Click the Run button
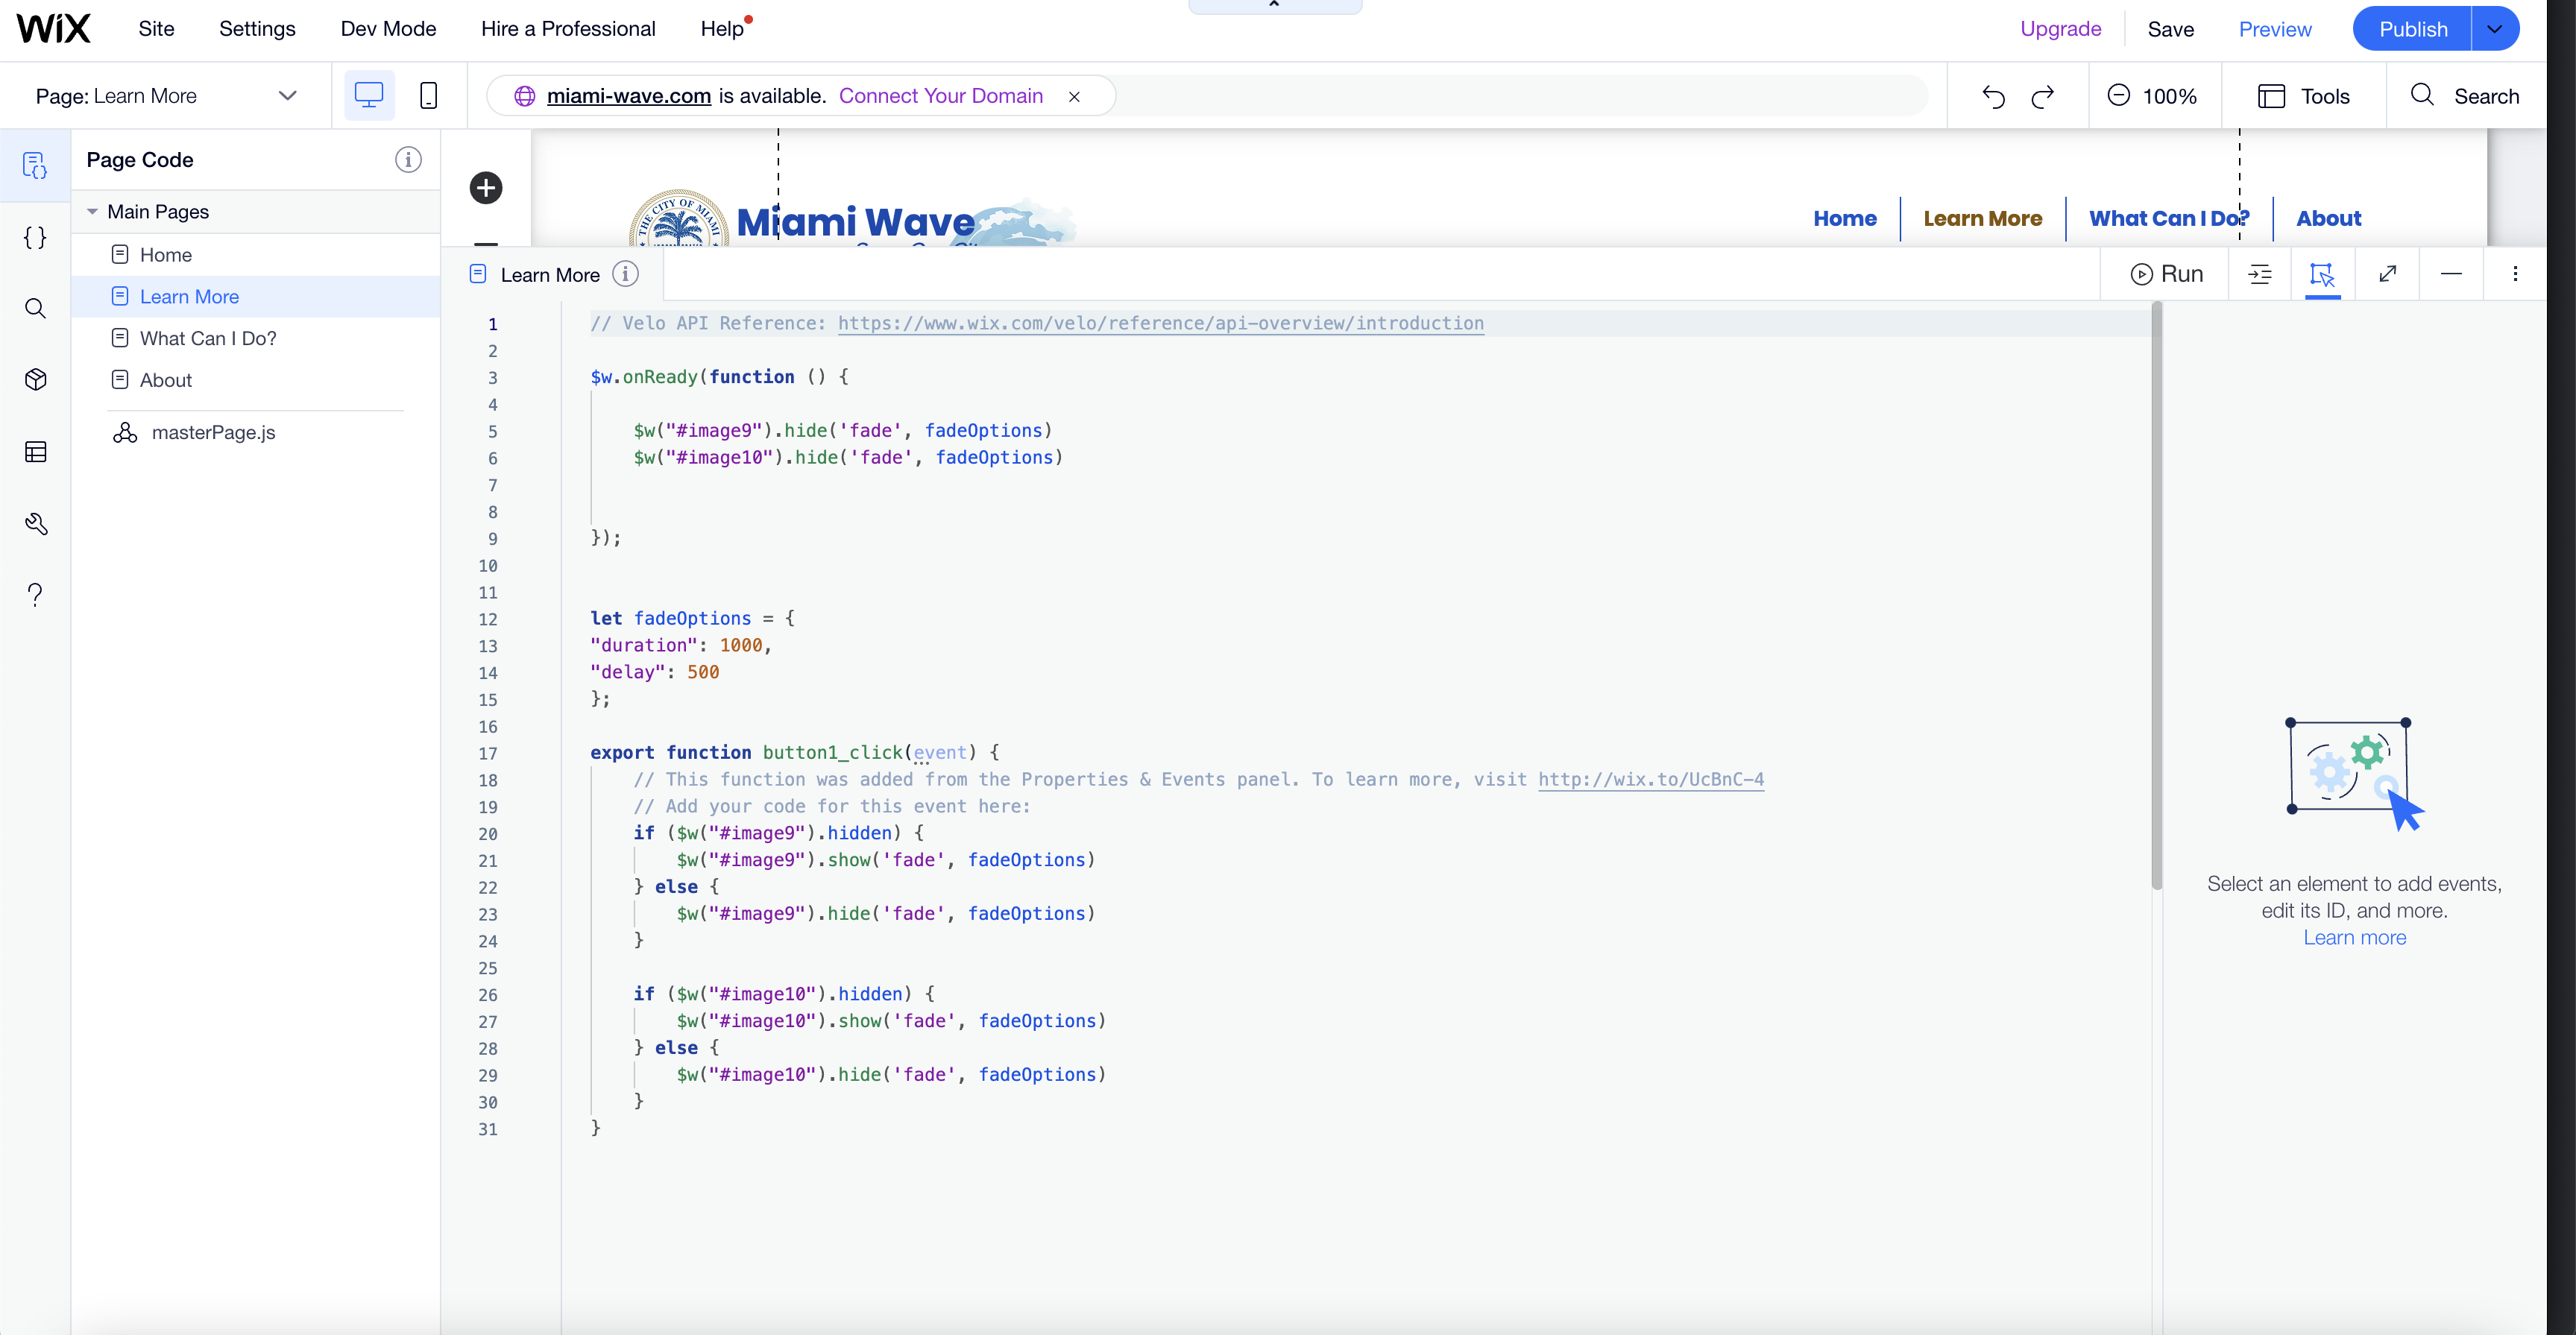The image size is (2576, 1335). click(2167, 274)
